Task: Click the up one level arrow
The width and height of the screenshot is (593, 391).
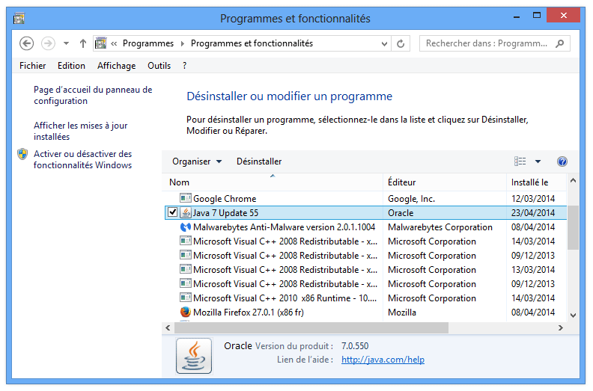Action: coord(83,43)
